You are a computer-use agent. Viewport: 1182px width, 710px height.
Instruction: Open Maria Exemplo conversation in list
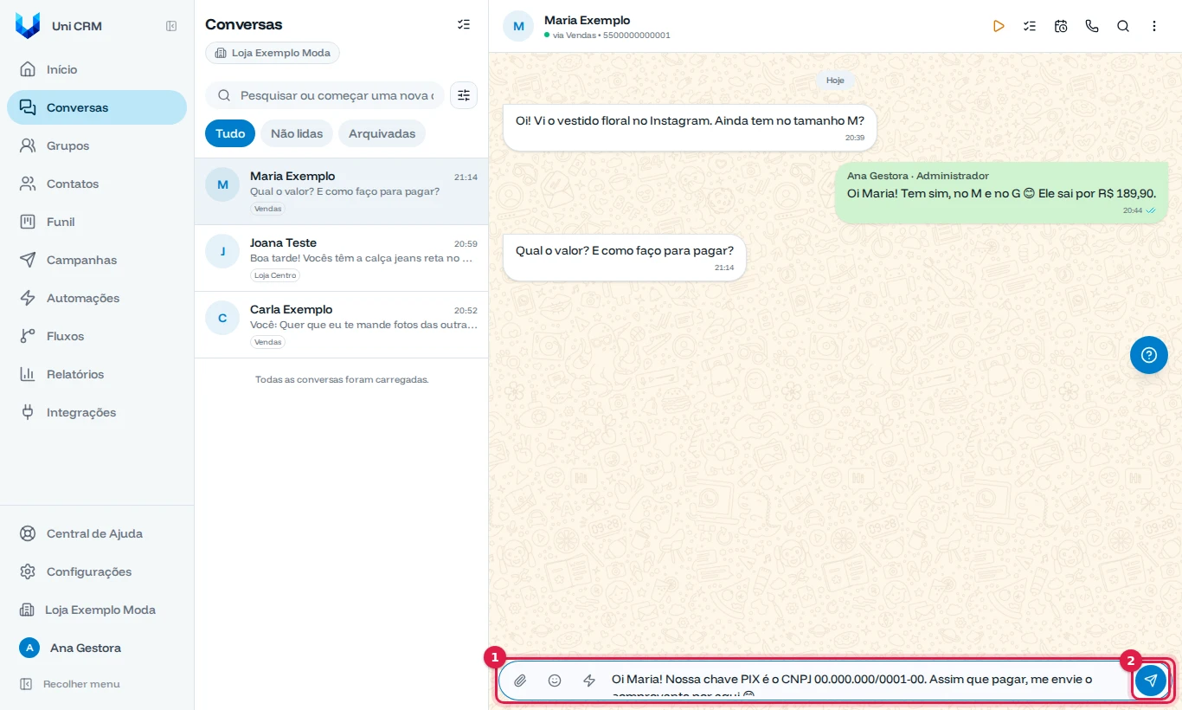[x=341, y=191]
